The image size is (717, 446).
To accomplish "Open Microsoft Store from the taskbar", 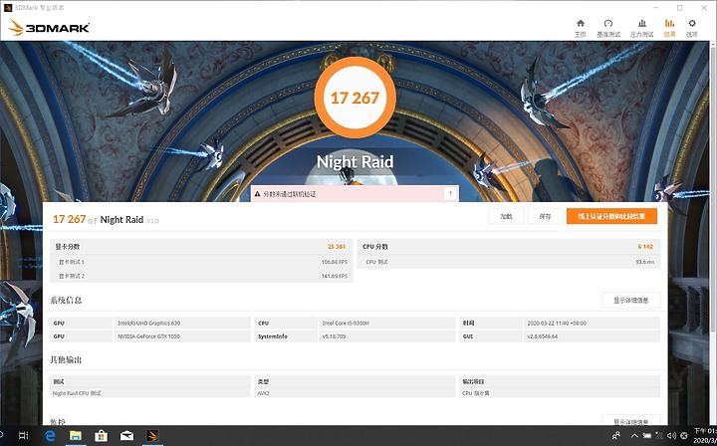I will point(101,435).
